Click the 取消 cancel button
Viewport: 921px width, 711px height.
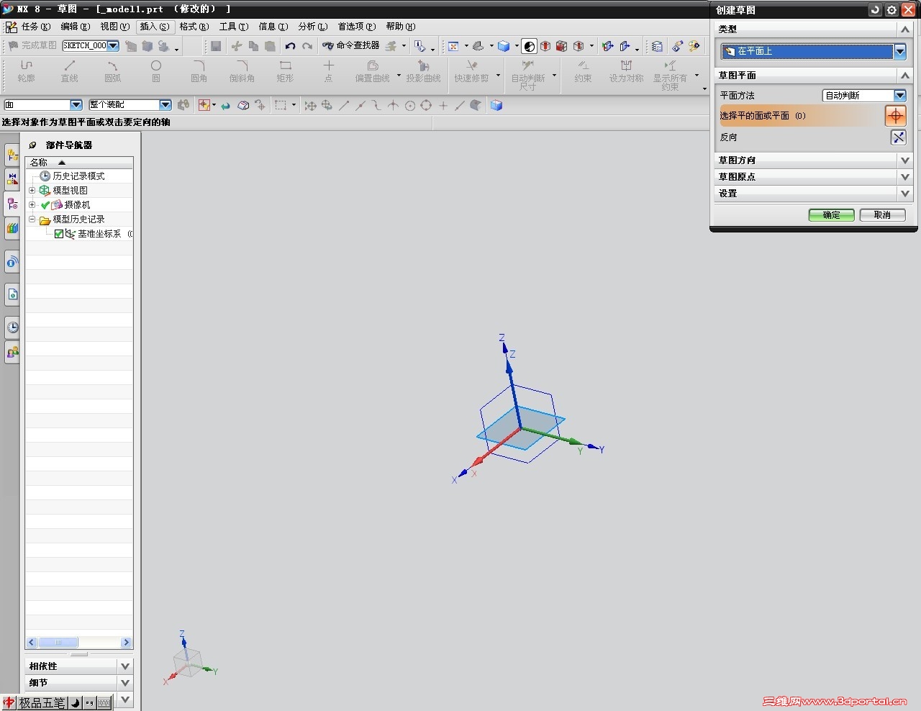pyautogui.click(x=882, y=215)
